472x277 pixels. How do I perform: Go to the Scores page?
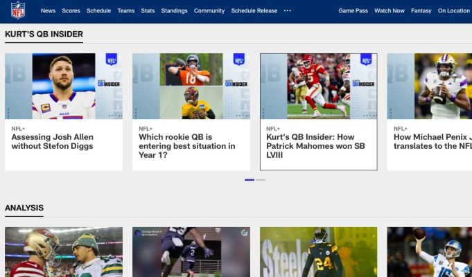pos(71,11)
